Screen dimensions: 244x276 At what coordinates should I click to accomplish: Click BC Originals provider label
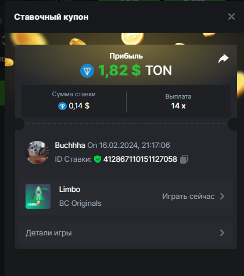click(x=80, y=204)
